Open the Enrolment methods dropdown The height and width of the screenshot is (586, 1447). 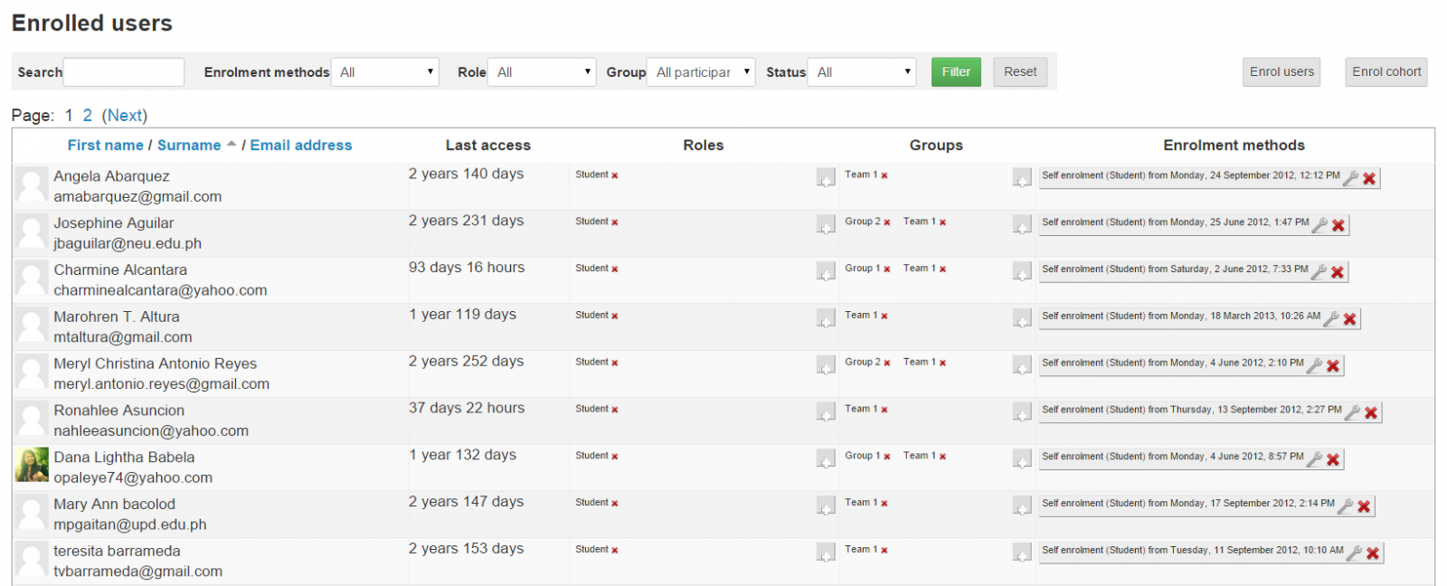tap(385, 72)
